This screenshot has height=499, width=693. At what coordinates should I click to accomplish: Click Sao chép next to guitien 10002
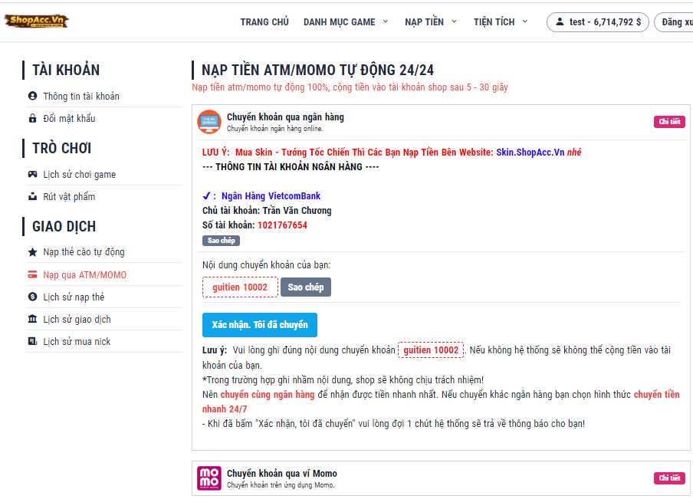pyautogui.click(x=305, y=287)
